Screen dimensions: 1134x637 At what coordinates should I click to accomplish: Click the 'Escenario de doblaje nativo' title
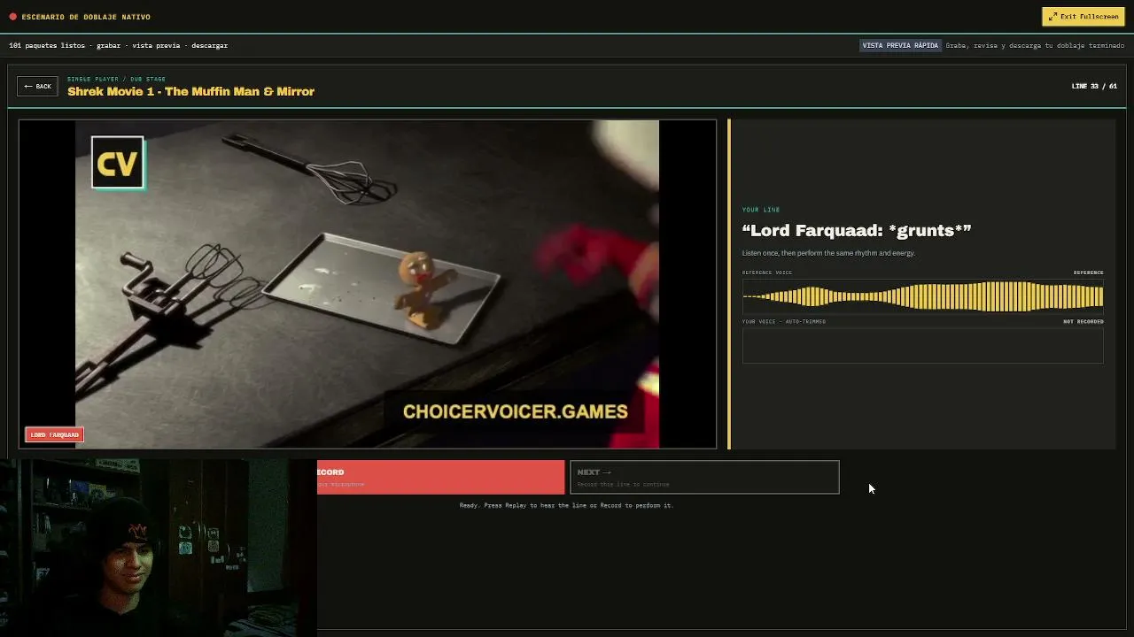click(x=86, y=17)
